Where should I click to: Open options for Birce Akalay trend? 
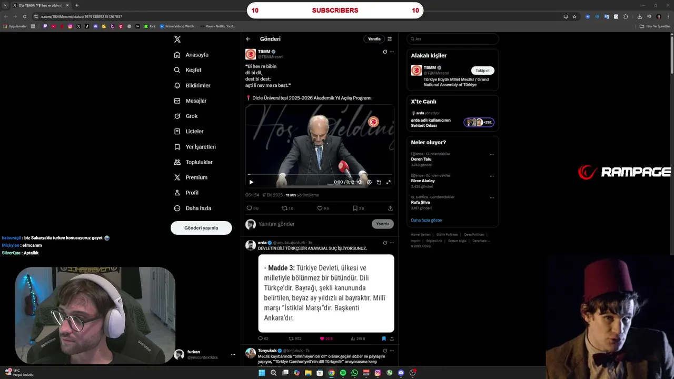click(492, 176)
